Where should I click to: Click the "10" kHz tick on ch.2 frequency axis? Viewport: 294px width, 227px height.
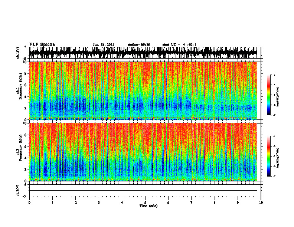click(x=26, y=123)
